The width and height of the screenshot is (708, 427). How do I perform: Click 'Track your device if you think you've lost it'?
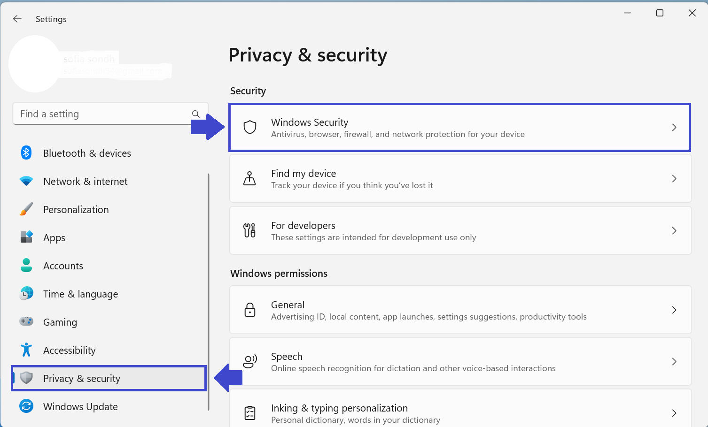(352, 185)
